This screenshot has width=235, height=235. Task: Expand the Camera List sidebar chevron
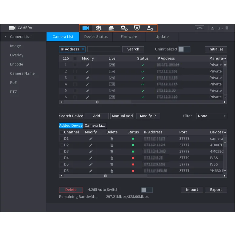pos(5,37)
